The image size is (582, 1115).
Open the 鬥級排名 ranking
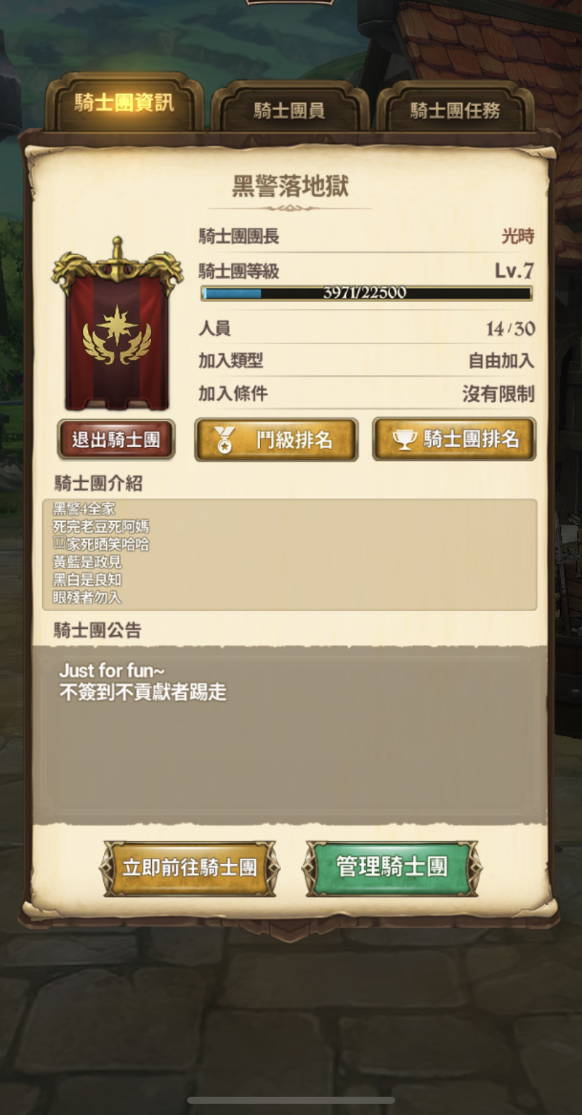[x=276, y=440]
